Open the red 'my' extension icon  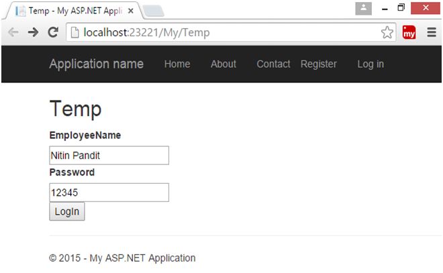pos(409,32)
